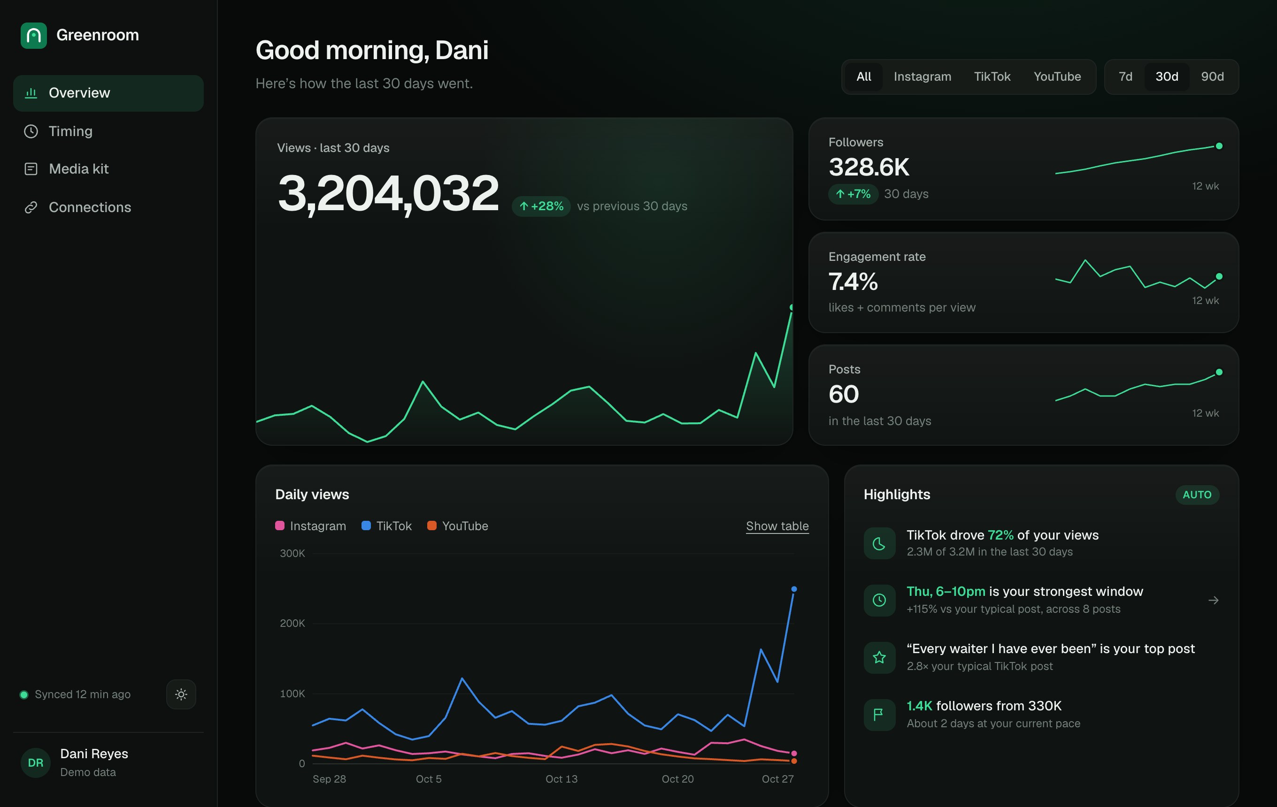This screenshot has width=1277, height=807.
Task: Toggle Instagram series via pink legend swatch
Action: click(x=279, y=525)
